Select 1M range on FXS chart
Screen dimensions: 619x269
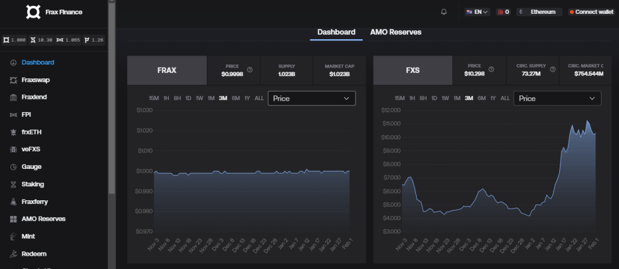tap(457, 98)
